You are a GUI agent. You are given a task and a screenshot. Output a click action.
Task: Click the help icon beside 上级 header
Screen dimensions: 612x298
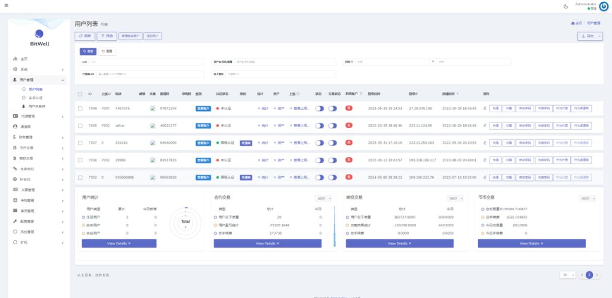(x=298, y=94)
